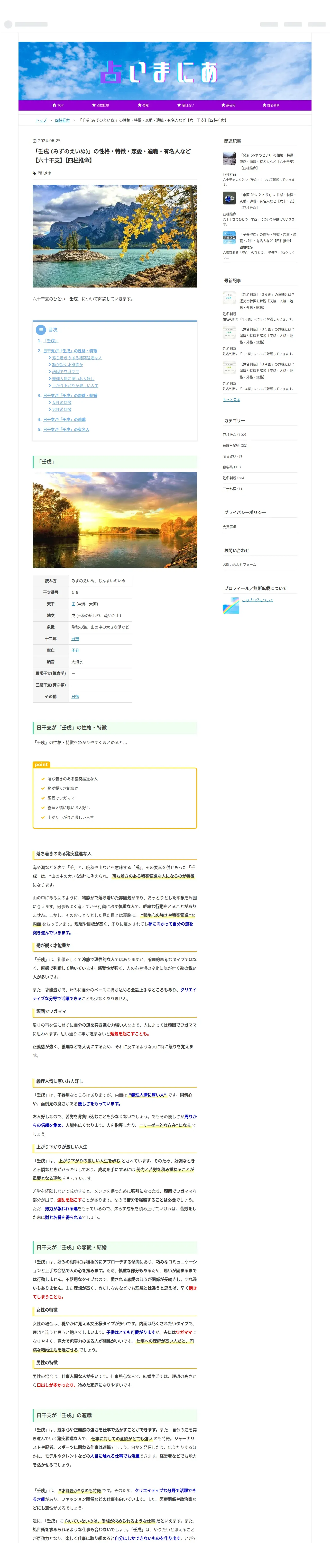Click the autumn lake hero image
The width and height of the screenshot is (330, 1543).
[x=114, y=236]
